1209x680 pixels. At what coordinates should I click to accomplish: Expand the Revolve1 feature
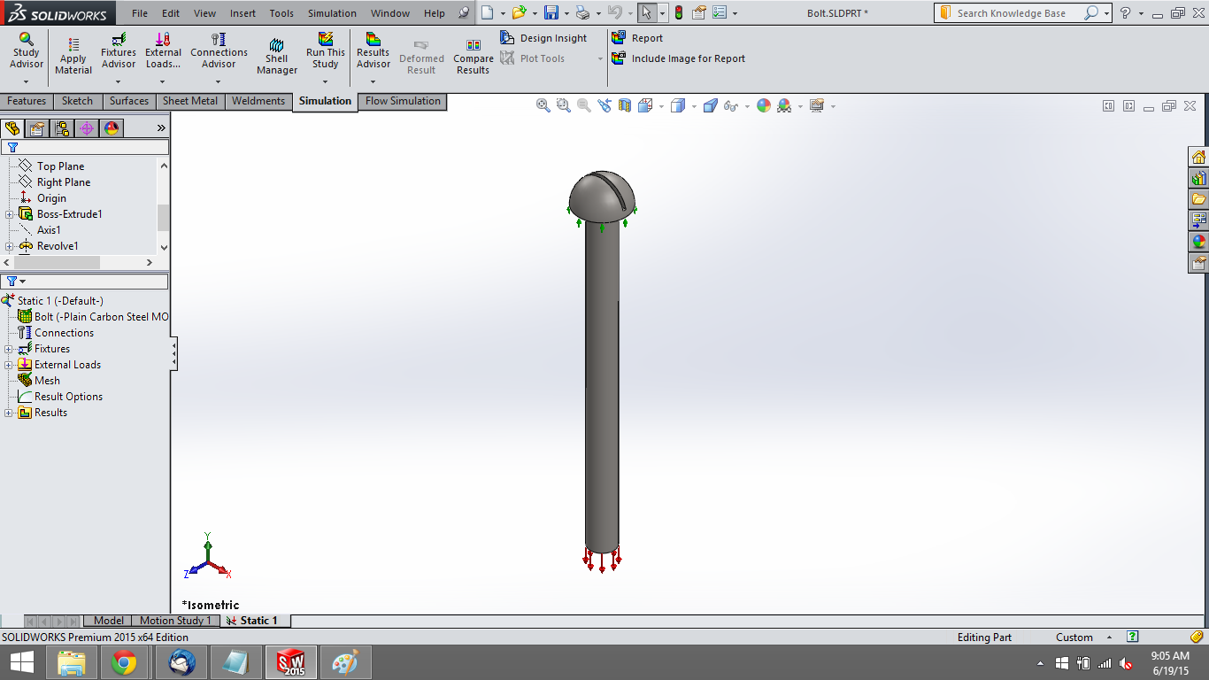point(8,245)
